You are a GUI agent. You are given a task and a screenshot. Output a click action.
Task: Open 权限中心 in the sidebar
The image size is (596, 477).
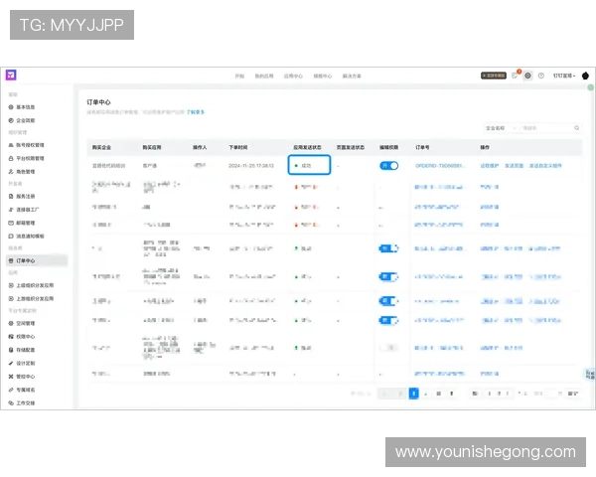[22, 337]
